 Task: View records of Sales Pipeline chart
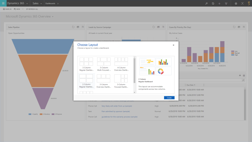click(78, 27)
